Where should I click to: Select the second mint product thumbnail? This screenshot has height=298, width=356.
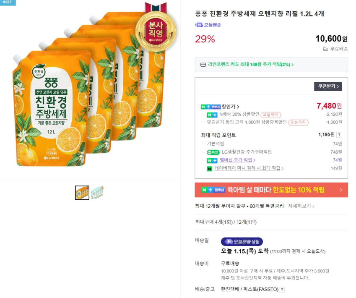click(x=97, y=193)
